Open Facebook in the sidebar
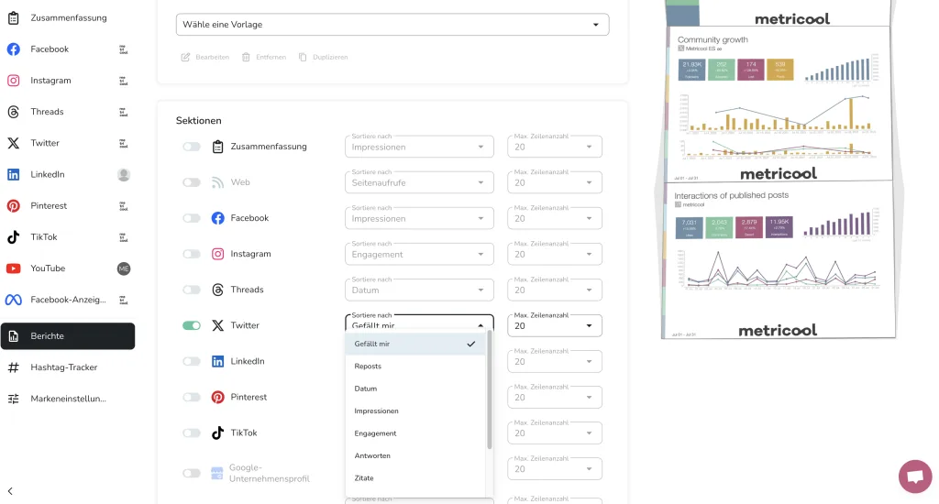 click(x=50, y=49)
